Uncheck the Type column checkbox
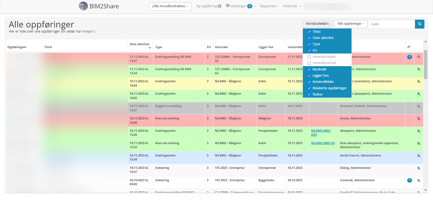This screenshot has height=203, width=433. point(309,44)
